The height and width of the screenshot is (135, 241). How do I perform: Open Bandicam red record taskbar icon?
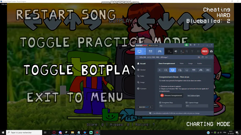point(97,133)
